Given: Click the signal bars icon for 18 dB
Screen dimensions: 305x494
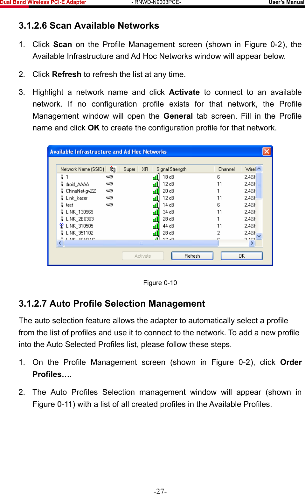Looking at the screenshot, I should [x=156, y=177].
